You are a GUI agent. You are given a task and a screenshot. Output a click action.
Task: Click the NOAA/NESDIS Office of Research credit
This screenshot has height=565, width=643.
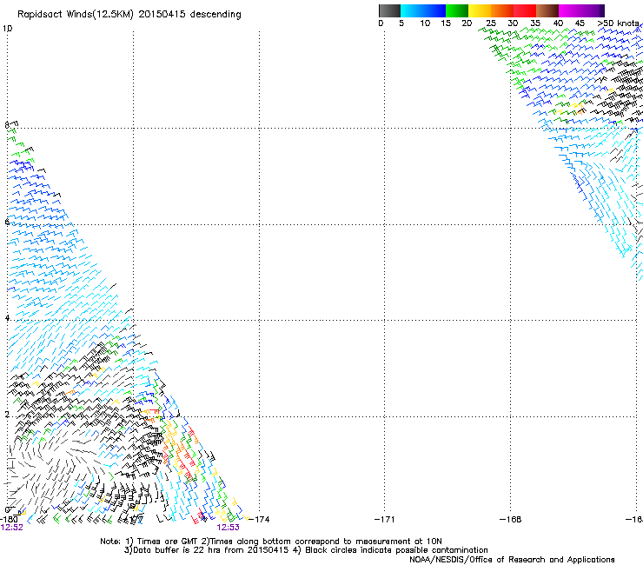click(512, 560)
